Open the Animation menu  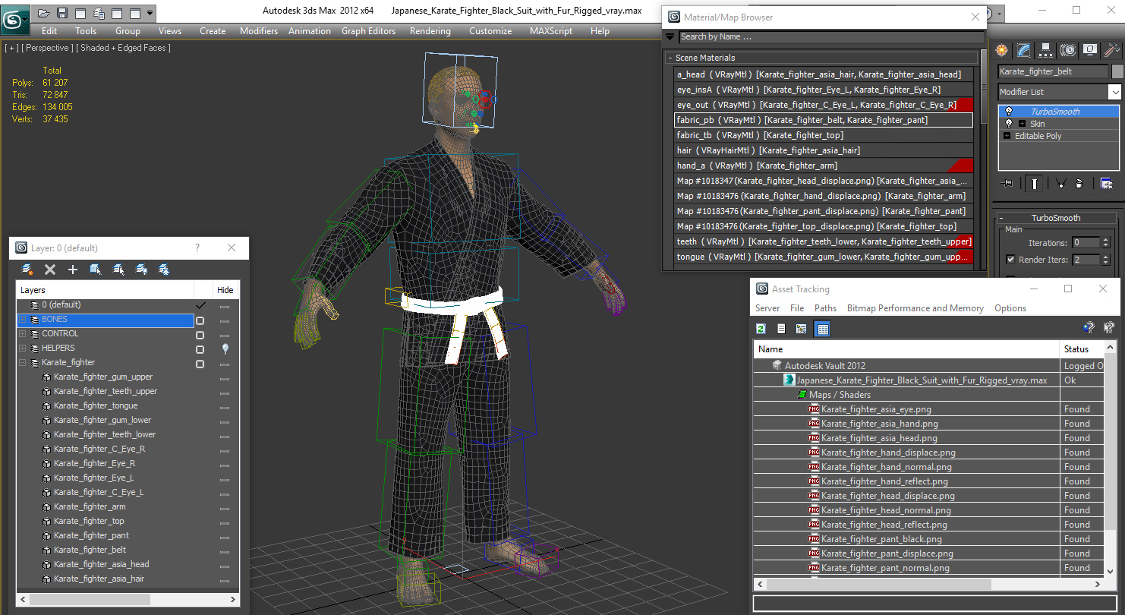coord(309,31)
